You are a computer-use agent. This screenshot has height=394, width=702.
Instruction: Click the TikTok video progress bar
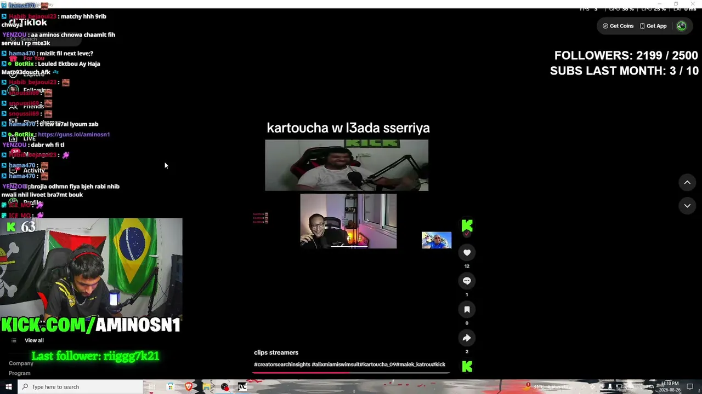point(350,373)
